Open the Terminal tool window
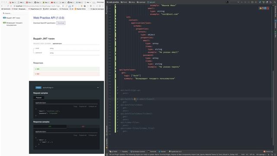 (x=152, y=152)
